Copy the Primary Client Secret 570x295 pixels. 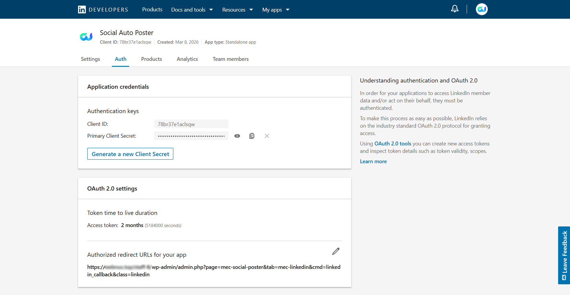pos(252,136)
